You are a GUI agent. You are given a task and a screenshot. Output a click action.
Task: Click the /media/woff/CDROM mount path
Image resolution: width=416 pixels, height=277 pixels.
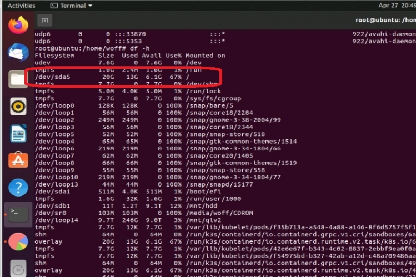219,213
